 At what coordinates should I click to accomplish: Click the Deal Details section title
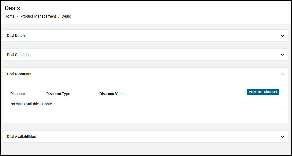[16, 36]
